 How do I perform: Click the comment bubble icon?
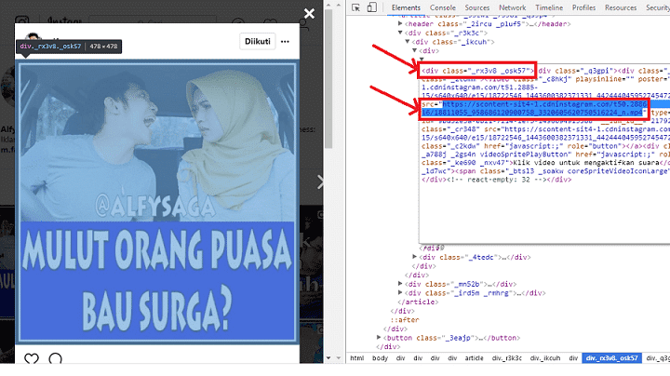[55, 359]
